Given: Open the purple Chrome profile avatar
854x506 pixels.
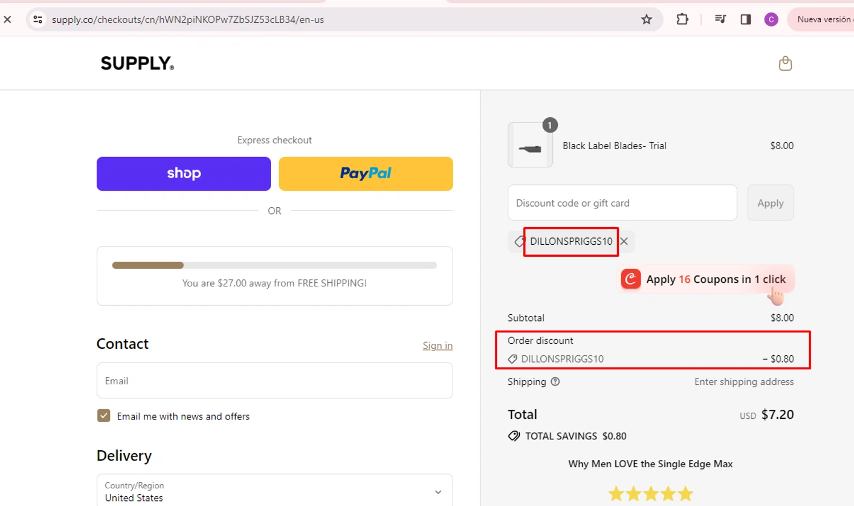Looking at the screenshot, I should (771, 19).
